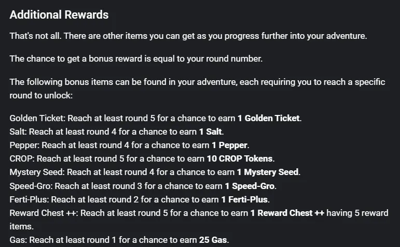The image size is (400, 247).
Task: Click the bold 1 Salt text
Action: [x=211, y=132]
